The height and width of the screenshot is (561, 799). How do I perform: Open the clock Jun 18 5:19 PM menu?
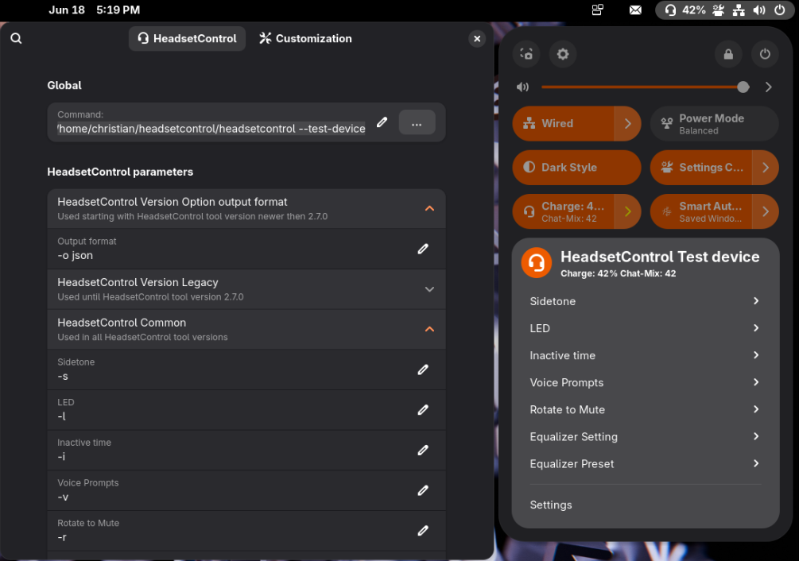95,10
